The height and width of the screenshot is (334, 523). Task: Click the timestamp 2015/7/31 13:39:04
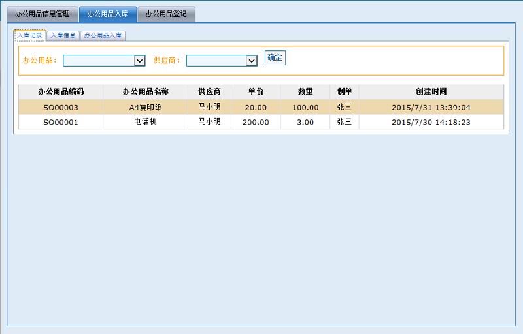click(431, 108)
